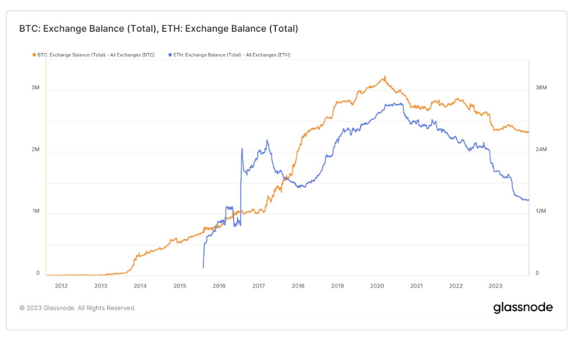Click the 12M right axis label
The width and height of the screenshot is (575, 339).
coord(541,211)
